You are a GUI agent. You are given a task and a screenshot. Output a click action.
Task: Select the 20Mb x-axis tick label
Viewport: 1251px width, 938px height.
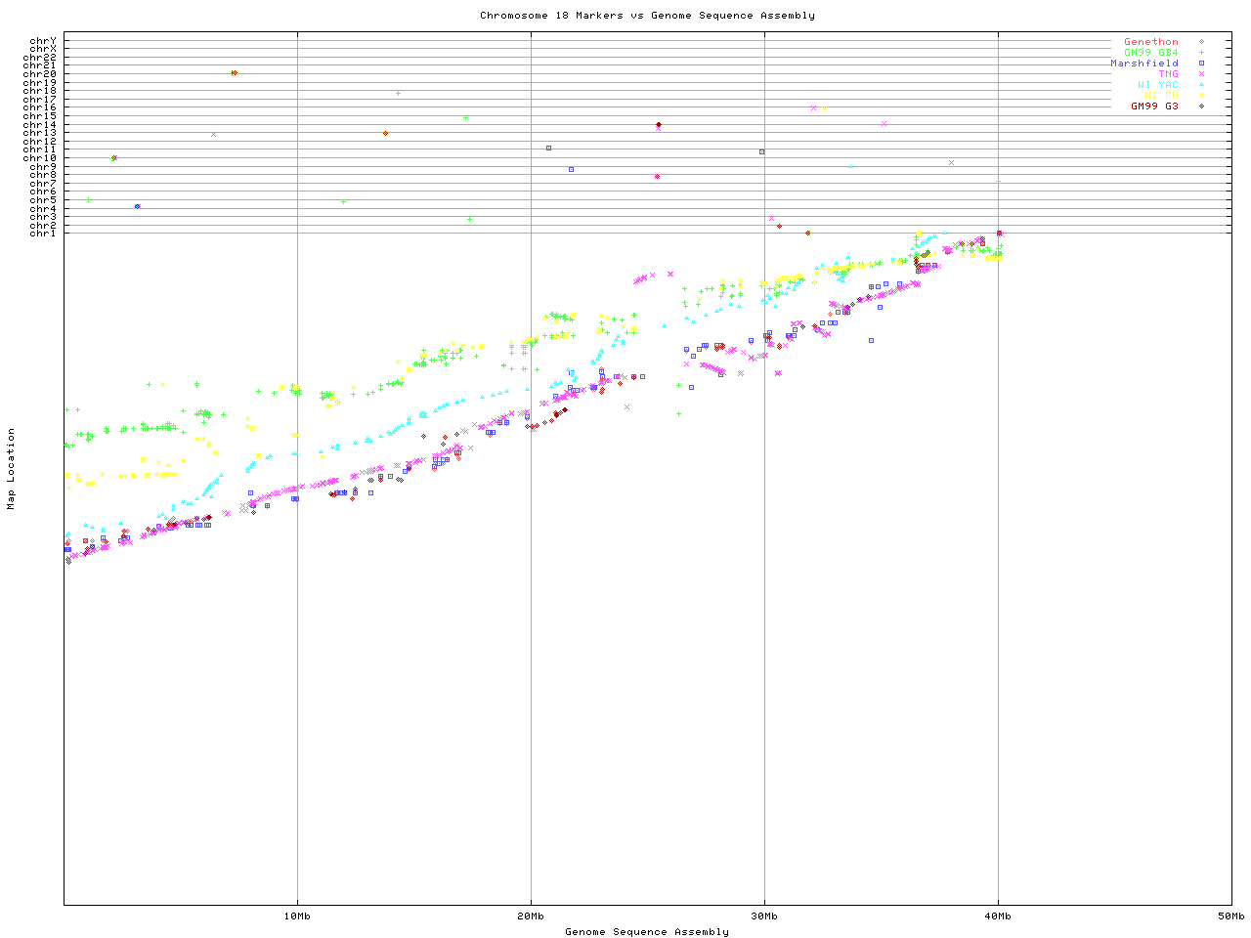point(531,917)
